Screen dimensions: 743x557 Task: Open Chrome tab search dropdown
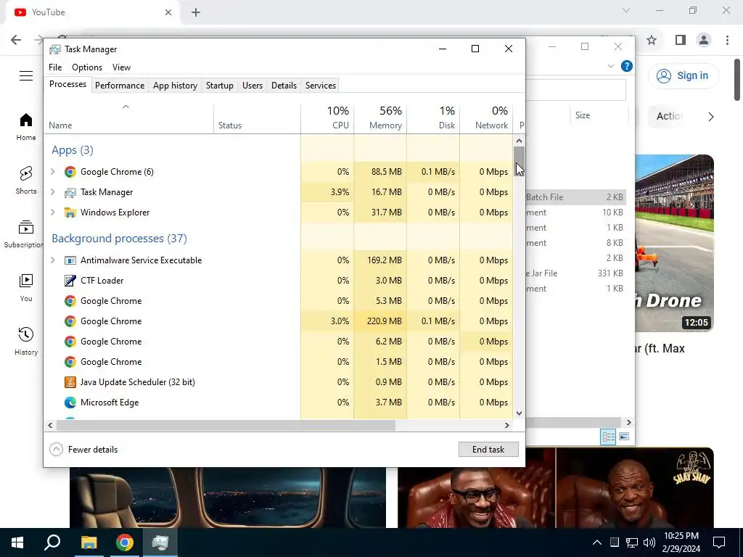click(626, 10)
